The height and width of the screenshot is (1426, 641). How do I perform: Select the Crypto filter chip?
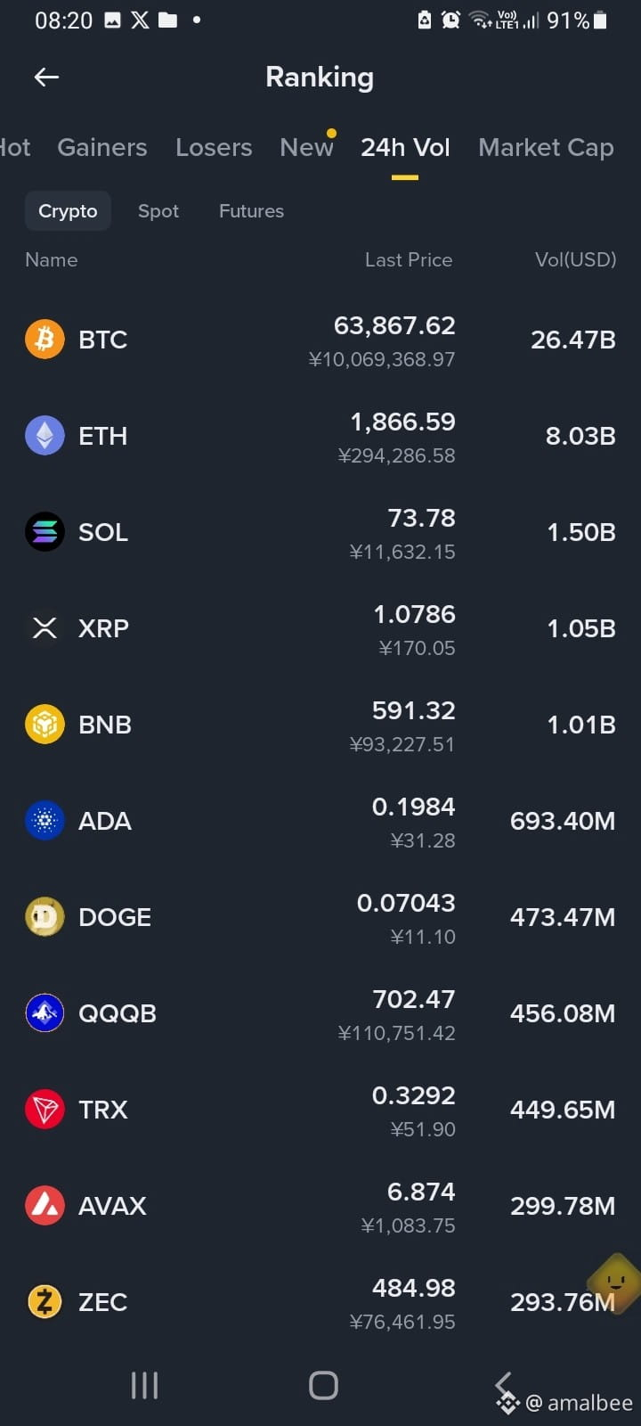click(x=68, y=211)
